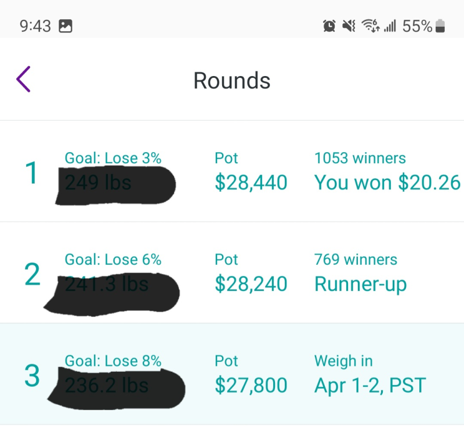Tap the image notification icon

click(x=66, y=26)
